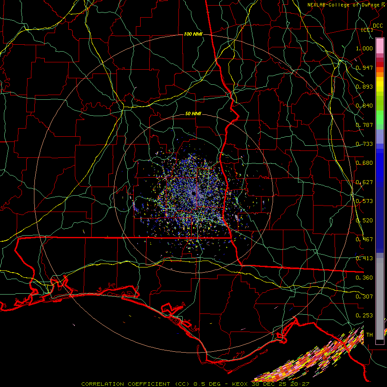Click the 0.947 legend value
Screen dimensions: 387x387
click(364, 68)
